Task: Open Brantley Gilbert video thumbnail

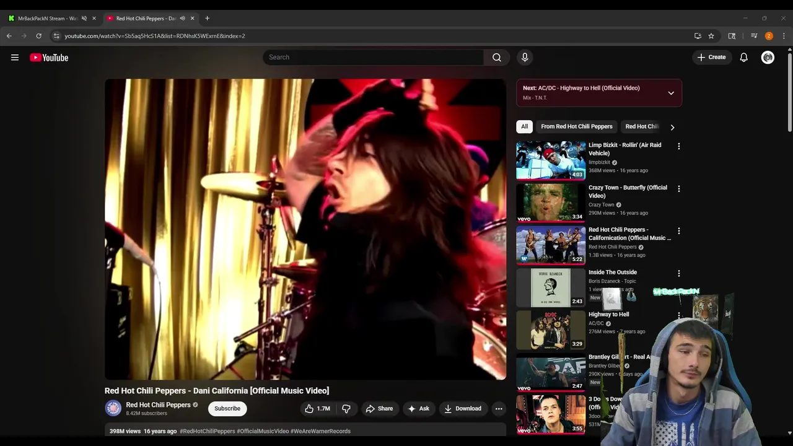Action: point(551,372)
